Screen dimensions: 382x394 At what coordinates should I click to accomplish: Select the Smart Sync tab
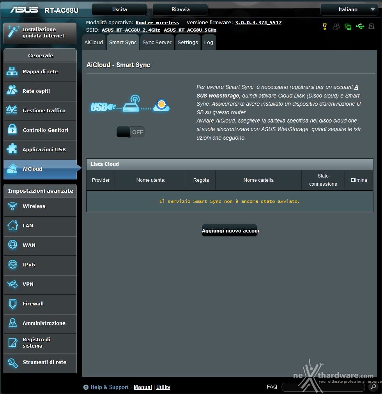123,42
